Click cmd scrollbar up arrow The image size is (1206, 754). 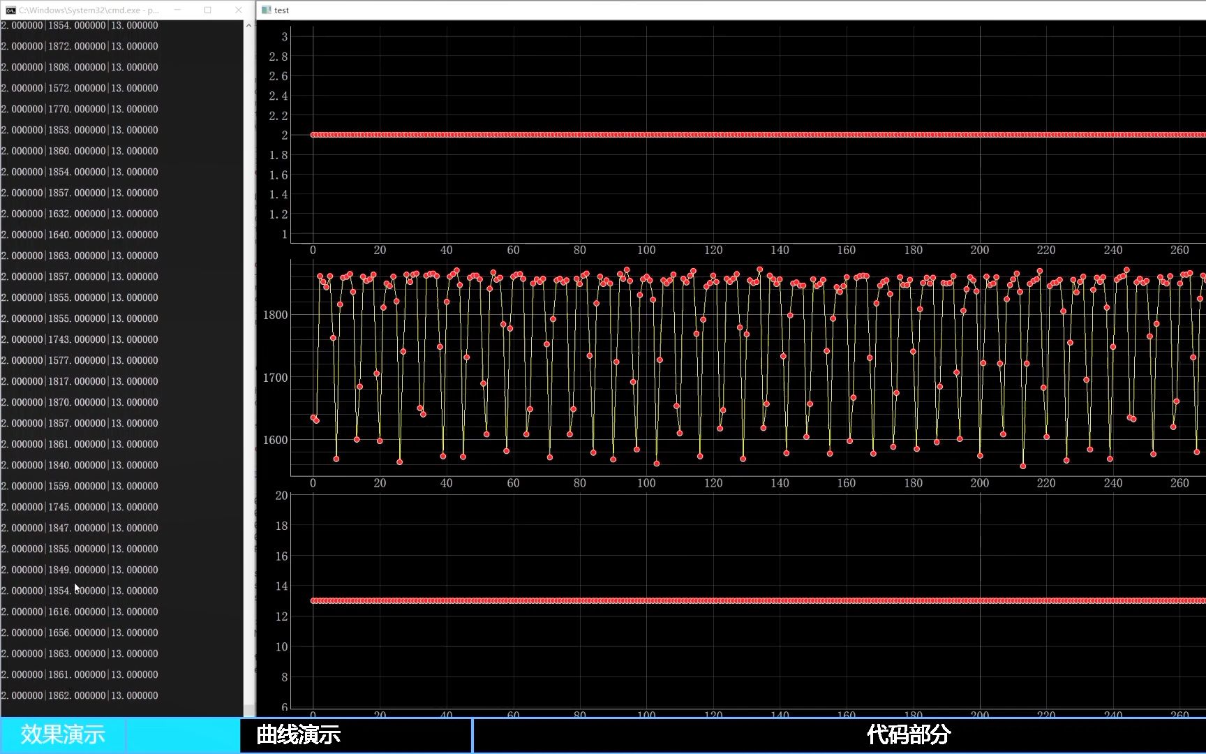(248, 26)
